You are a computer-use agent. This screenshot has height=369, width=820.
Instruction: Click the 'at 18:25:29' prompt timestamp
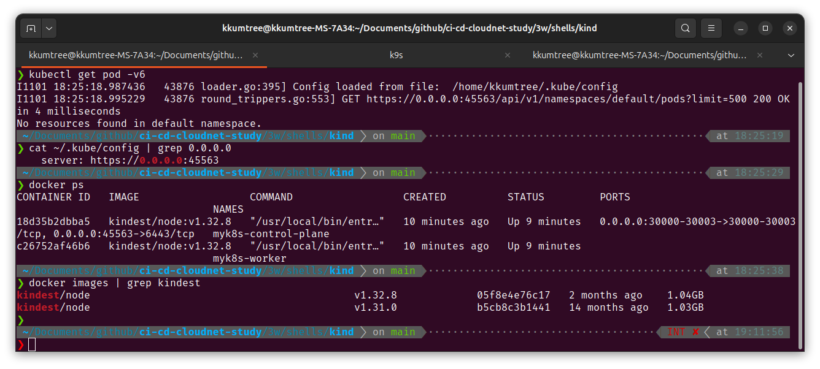(x=750, y=173)
